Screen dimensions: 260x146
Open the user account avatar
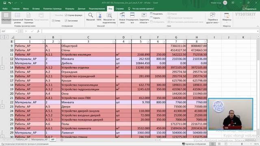point(225,3)
